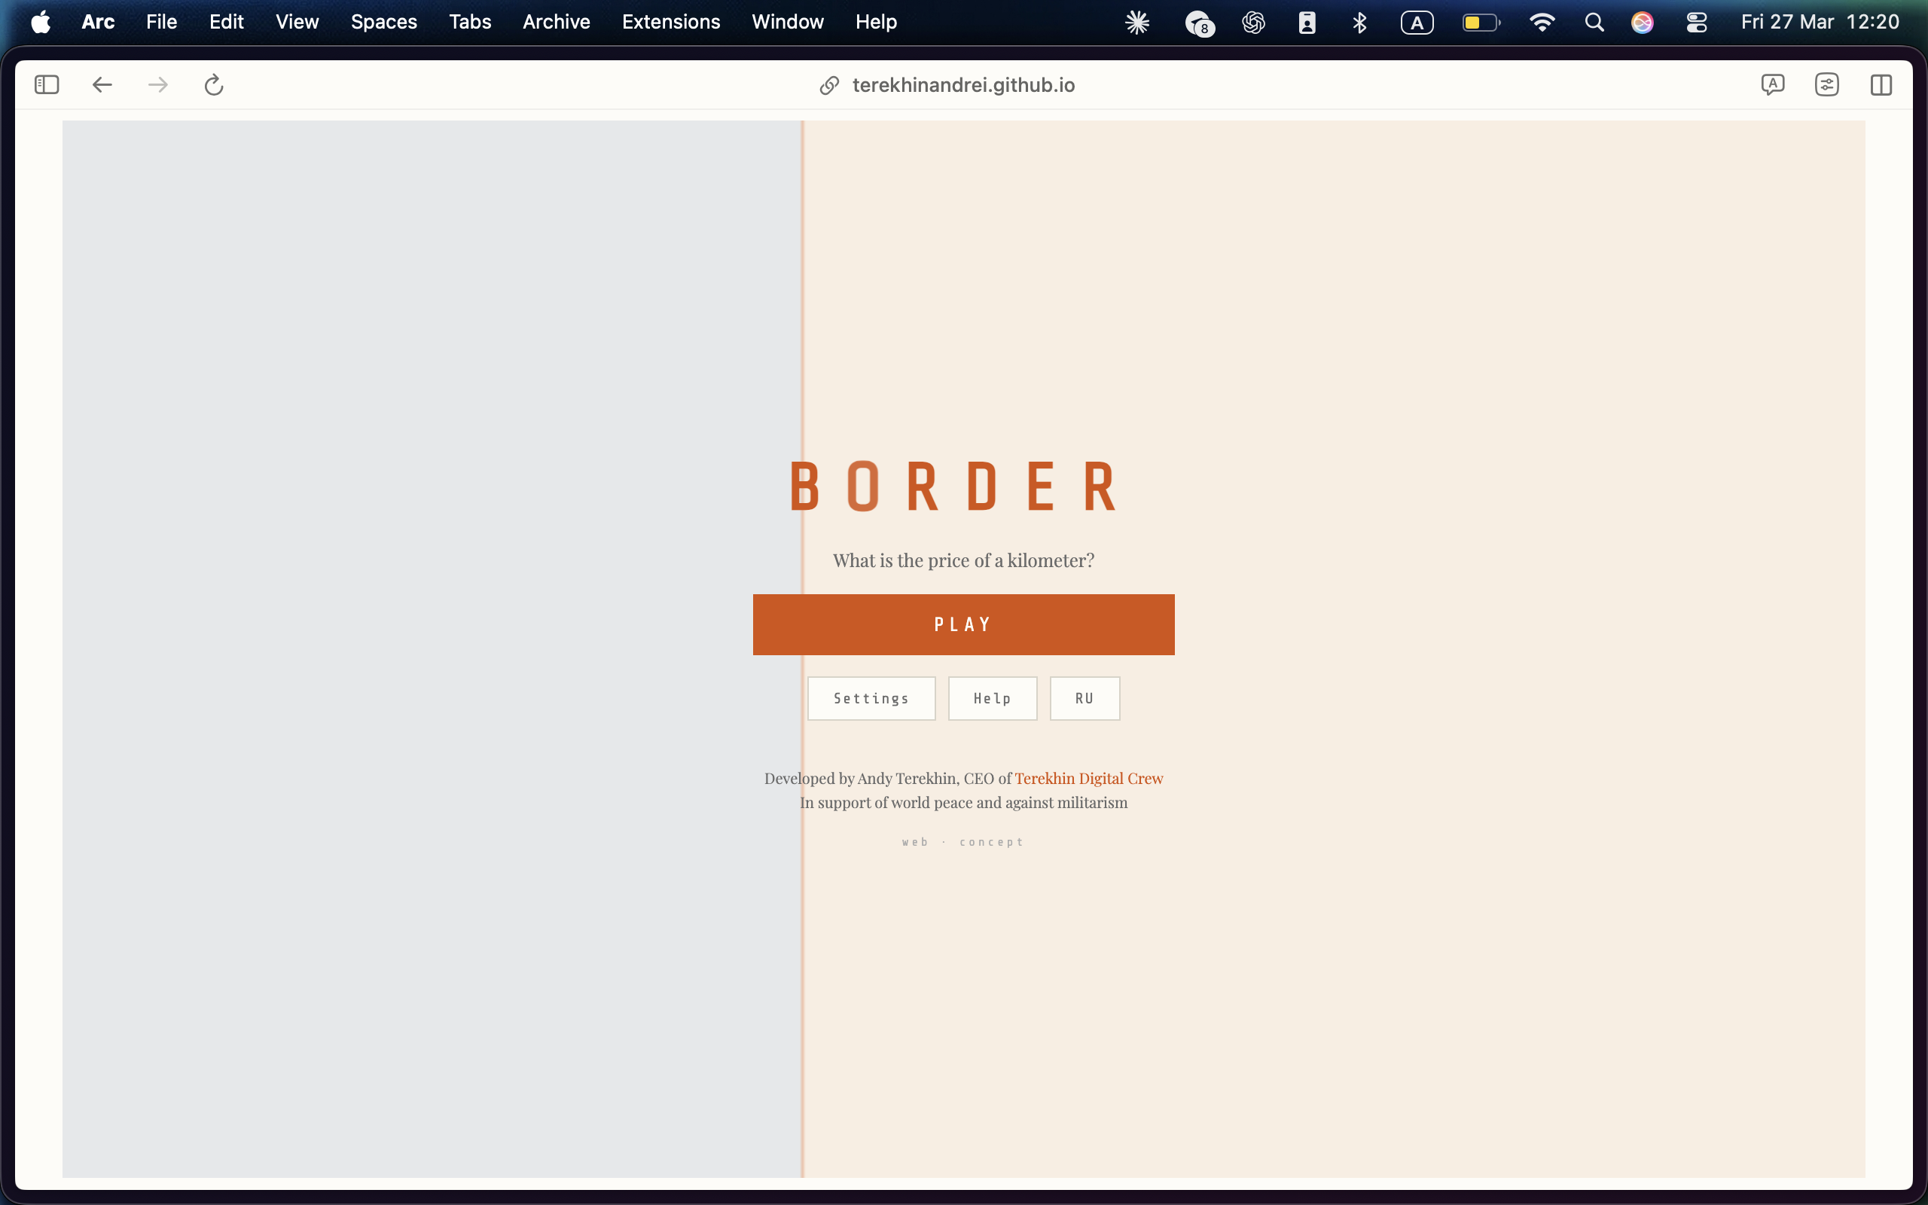Open split view with the toolbar icon
This screenshot has width=1928, height=1205.
coord(1881,84)
